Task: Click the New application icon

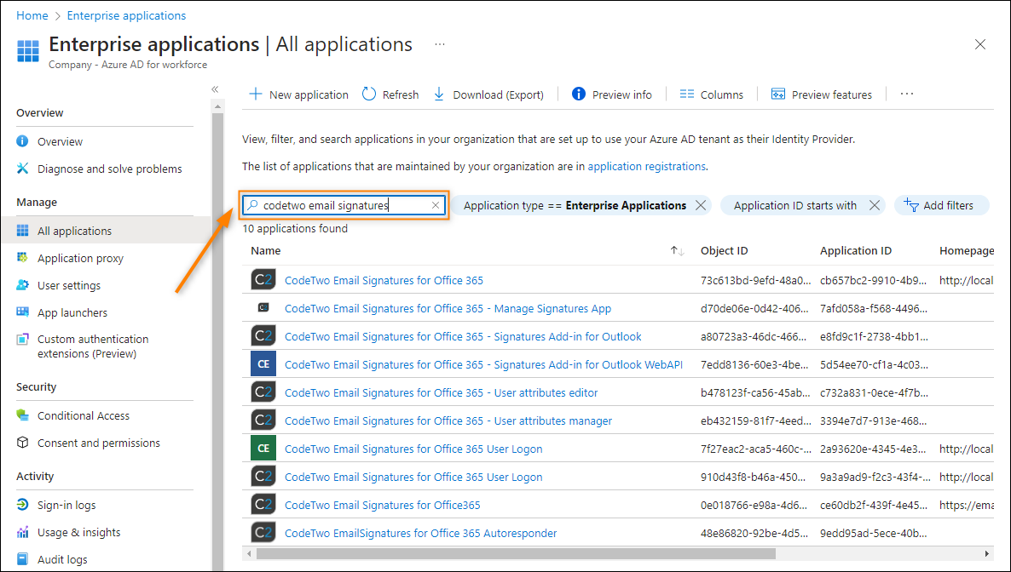Action: pyautogui.click(x=256, y=94)
